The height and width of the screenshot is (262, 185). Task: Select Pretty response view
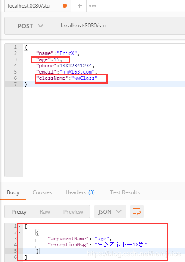(19, 212)
